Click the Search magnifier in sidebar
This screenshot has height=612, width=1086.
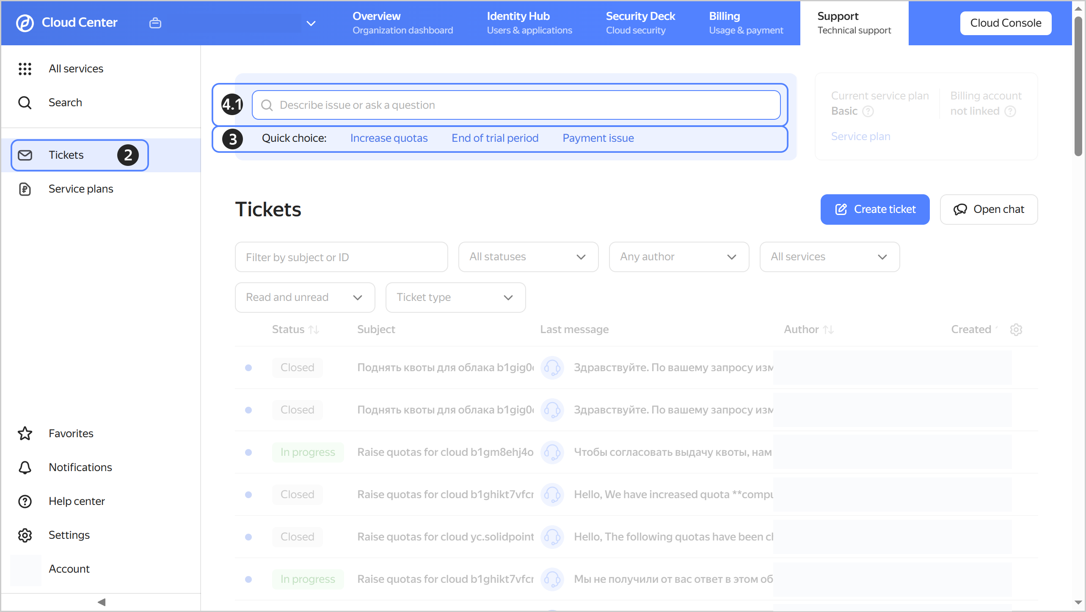tap(25, 102)
